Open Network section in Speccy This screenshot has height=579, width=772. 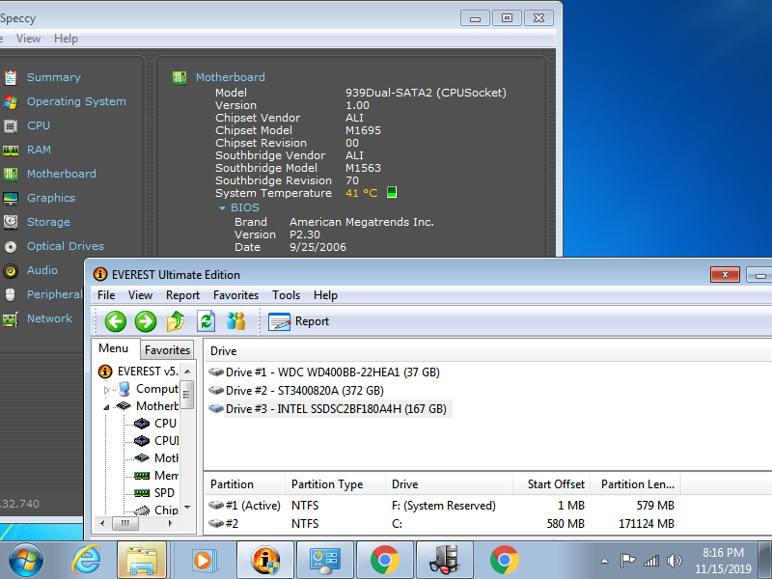(x=49, y=318)
